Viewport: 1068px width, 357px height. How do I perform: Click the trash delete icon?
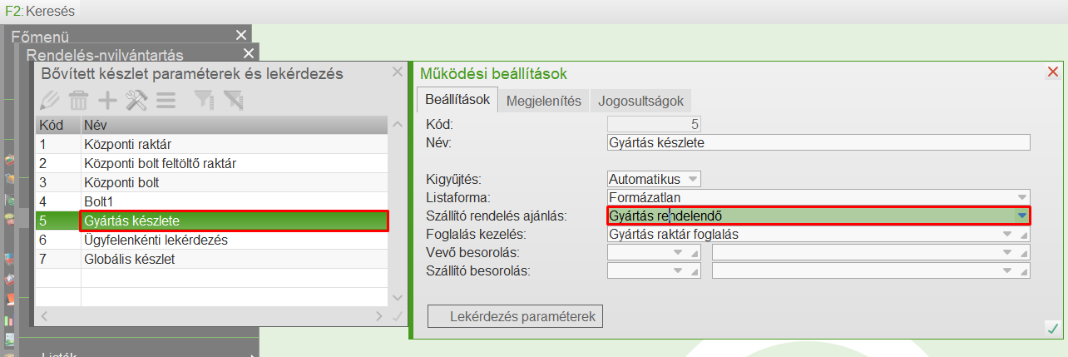[x=79, y=101]
